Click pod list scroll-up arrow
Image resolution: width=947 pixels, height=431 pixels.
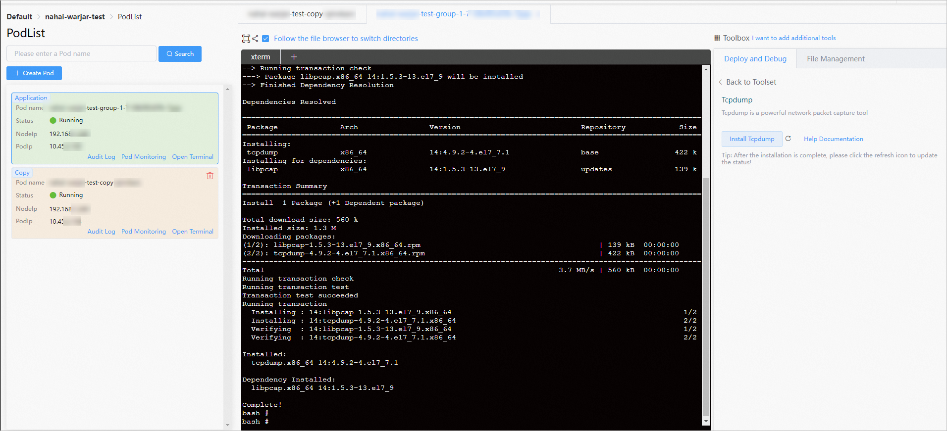(x=227, y=90)
